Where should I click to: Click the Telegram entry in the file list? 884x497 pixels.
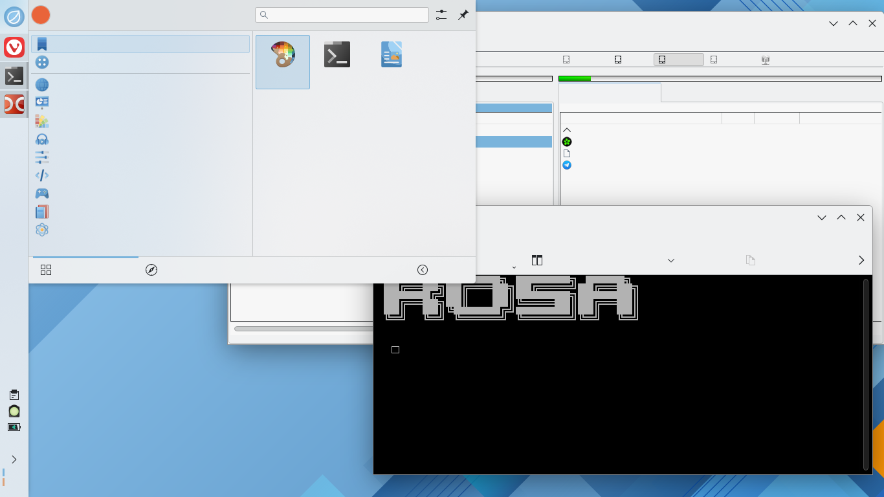click(567, 165)
